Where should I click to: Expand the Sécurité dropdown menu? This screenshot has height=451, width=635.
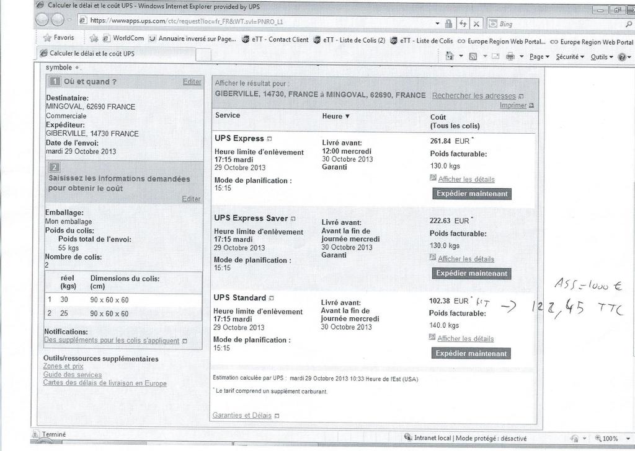coord(570,56)
